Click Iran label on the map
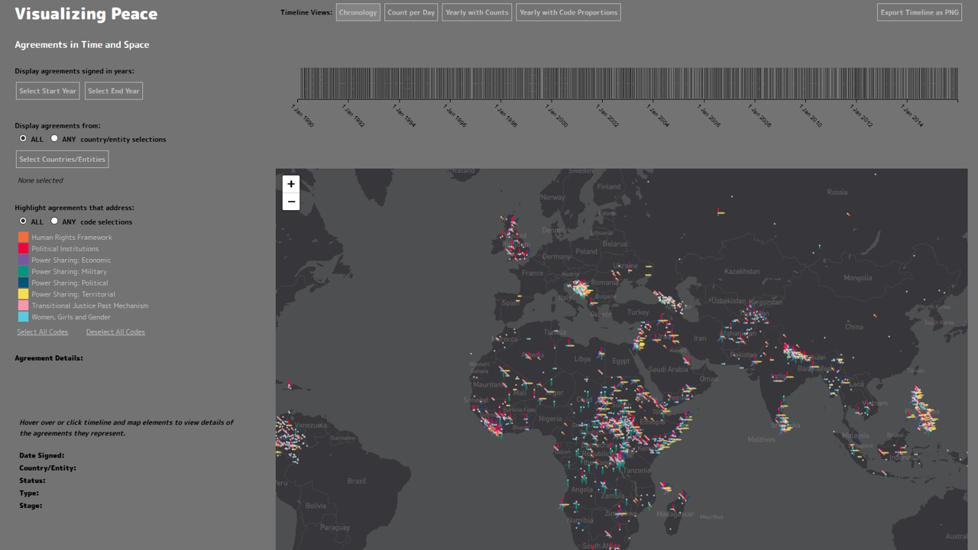978x550 pixels. (x=700, y=338)
